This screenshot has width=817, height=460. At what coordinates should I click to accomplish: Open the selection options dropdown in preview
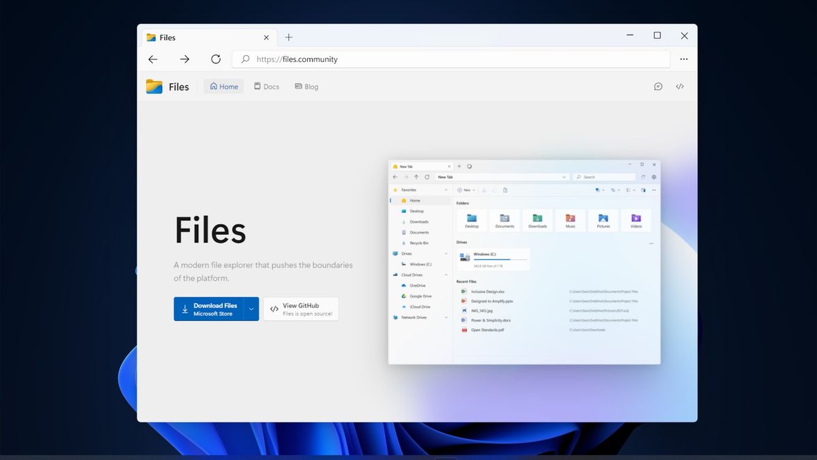pyautogui.click(x=600, y=190)
